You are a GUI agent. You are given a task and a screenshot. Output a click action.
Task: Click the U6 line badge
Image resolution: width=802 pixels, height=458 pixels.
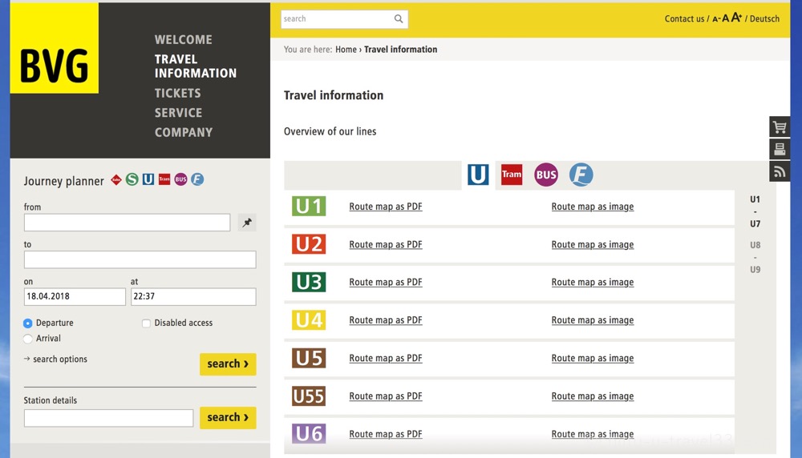click(309, 433)
